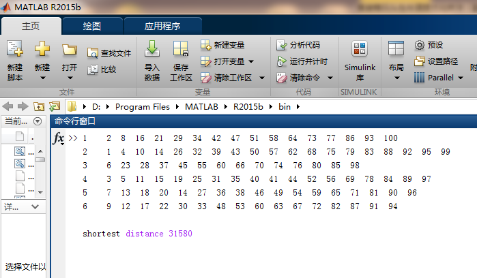
Task: Click Find Files (查找文件)
Action: coord(109,53)
